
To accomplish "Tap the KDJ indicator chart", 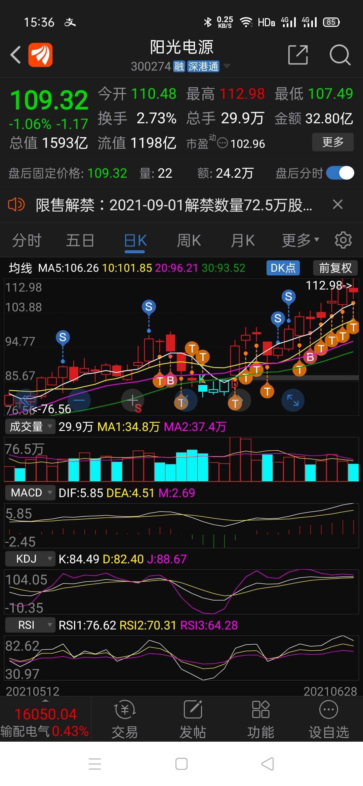I will click(182, 592).
